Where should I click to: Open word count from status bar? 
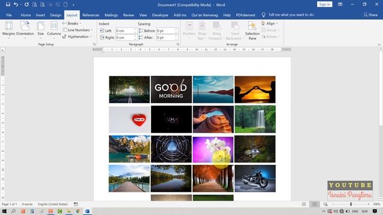27,204
